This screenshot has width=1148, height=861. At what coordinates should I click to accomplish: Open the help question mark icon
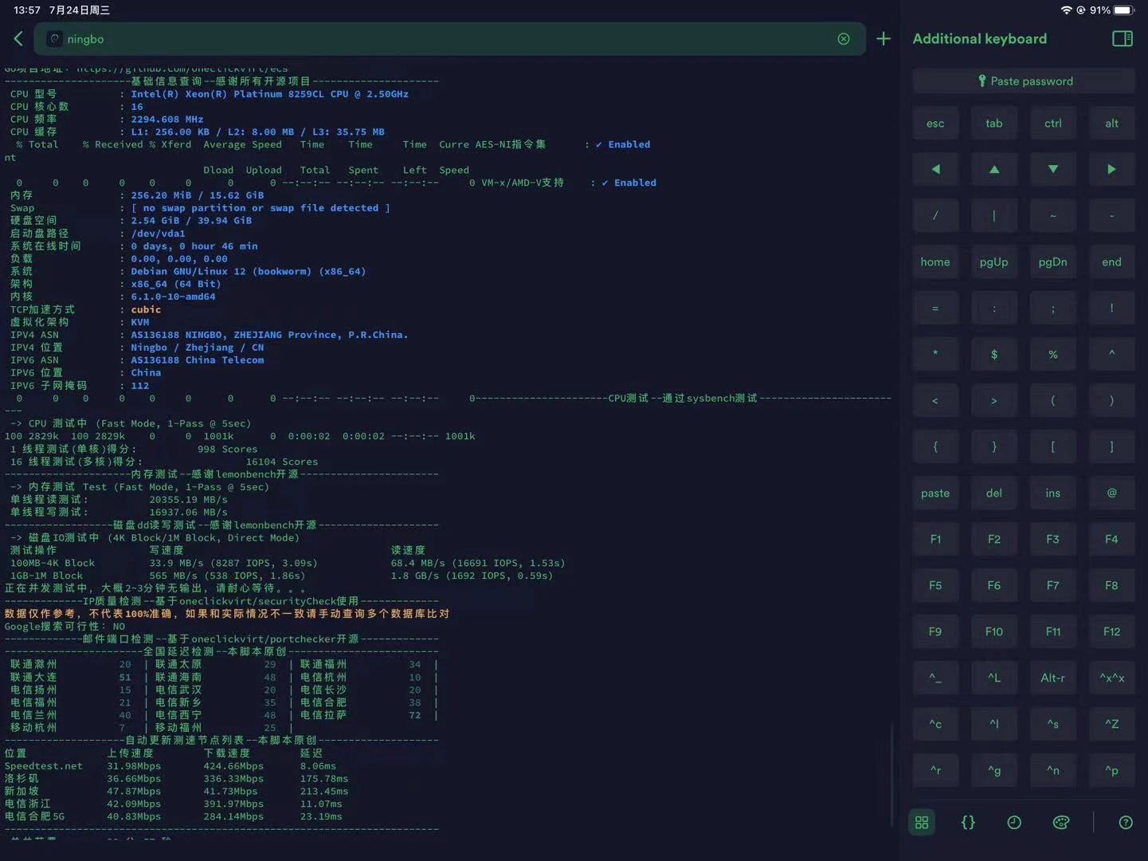click(1125, 823)
